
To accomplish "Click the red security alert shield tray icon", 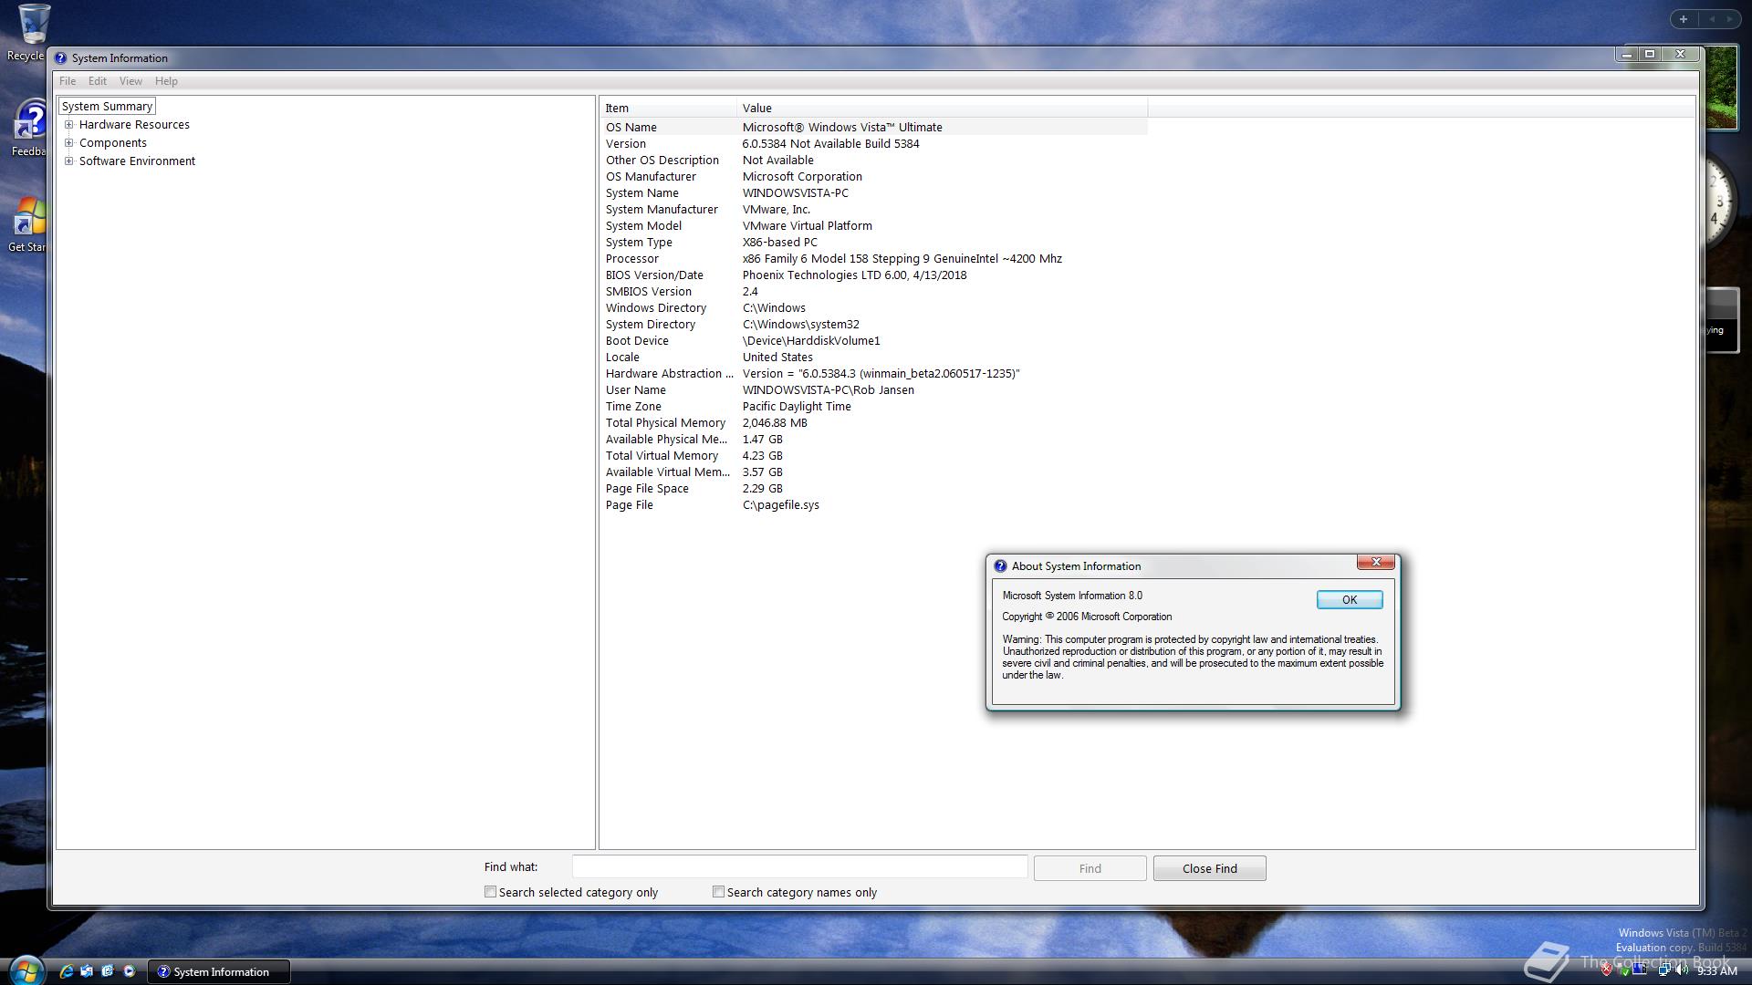I will click(1606, 969).
